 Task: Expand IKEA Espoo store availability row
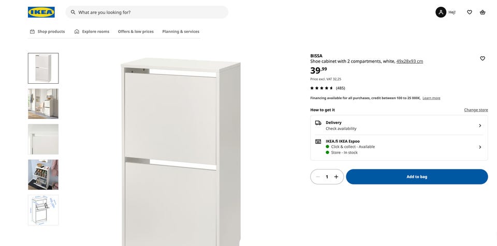399,147
